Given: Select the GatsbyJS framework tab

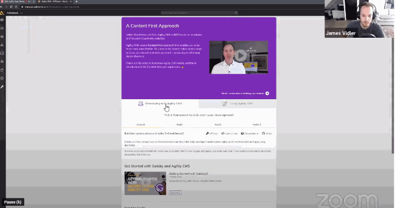Looking at the screenshot, I should (141, 125).
